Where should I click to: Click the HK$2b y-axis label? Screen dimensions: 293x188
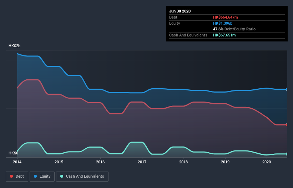coord(14,46)
